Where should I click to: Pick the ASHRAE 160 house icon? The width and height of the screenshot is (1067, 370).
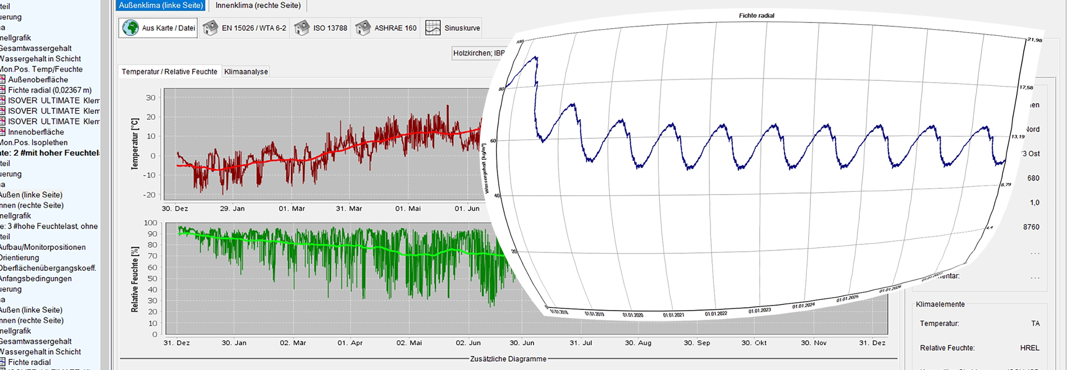tap(363, 28)
